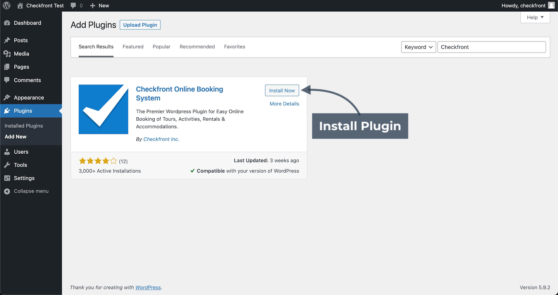Screen dimensions: 558x295
Task: Open Checkfront Online Booking System title link
Action: click(179, 93)
